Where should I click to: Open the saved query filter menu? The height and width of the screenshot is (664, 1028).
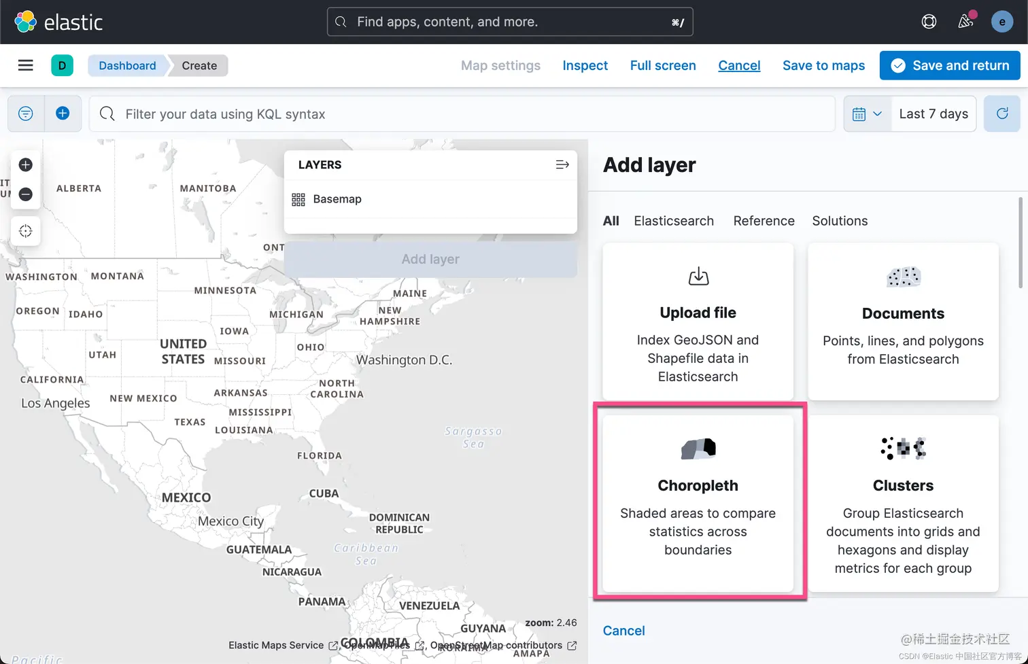[26, 113]
